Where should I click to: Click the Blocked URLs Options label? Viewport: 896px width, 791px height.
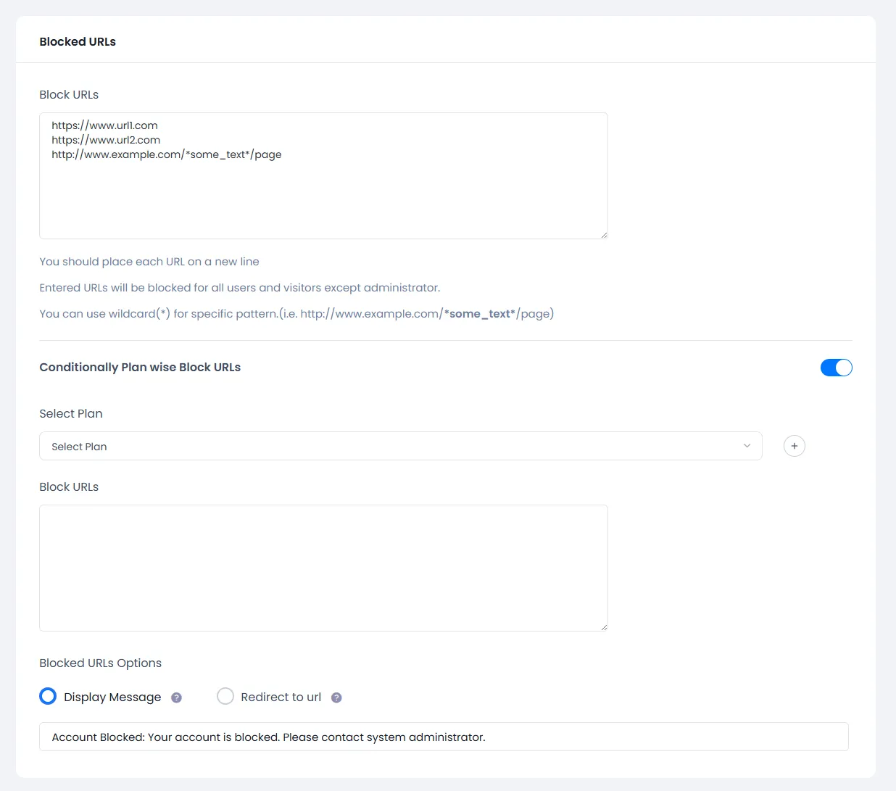(x=100, y=663)
